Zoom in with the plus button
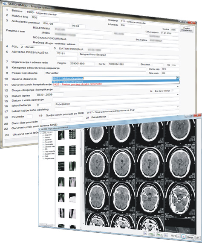The height and width of the screenshot is (243, 202). pyautogui.click(x=183, y=237)
